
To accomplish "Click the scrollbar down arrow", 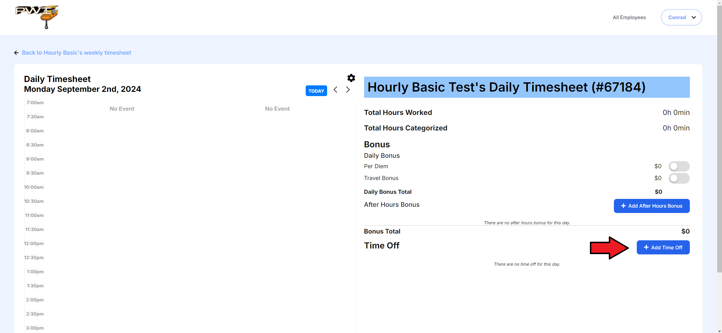I will pyautogui.click(x=719, y=331).
